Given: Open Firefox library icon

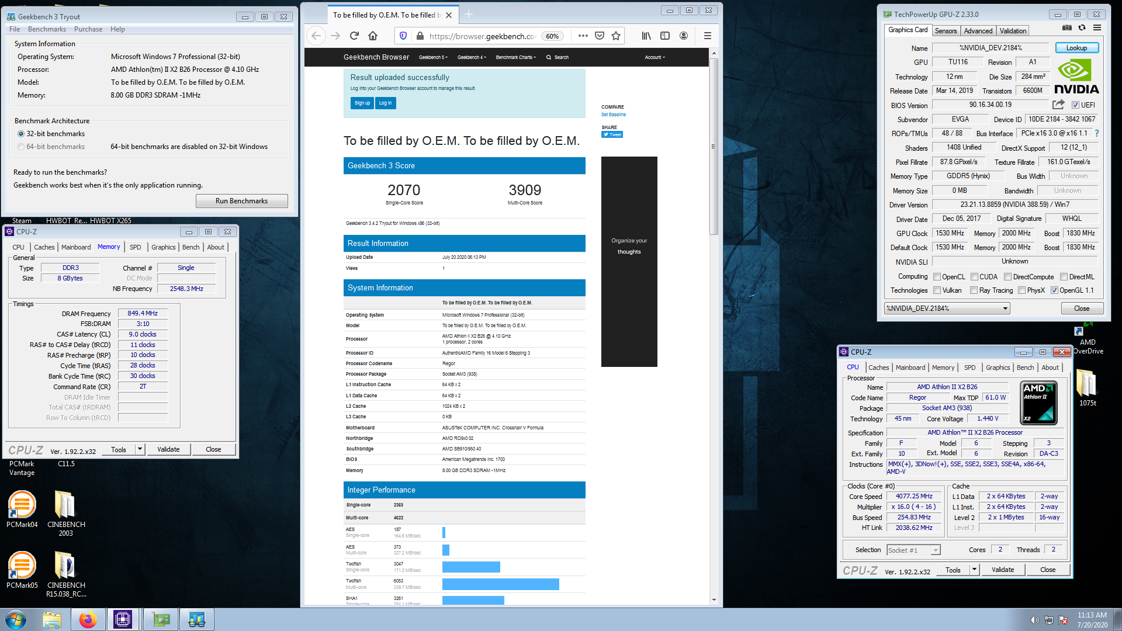Looking at the screenshot, I should pyautogui.click(x=646, y=36).
